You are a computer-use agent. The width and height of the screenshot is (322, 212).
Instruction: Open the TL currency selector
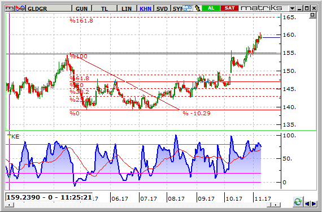point(105,8)
